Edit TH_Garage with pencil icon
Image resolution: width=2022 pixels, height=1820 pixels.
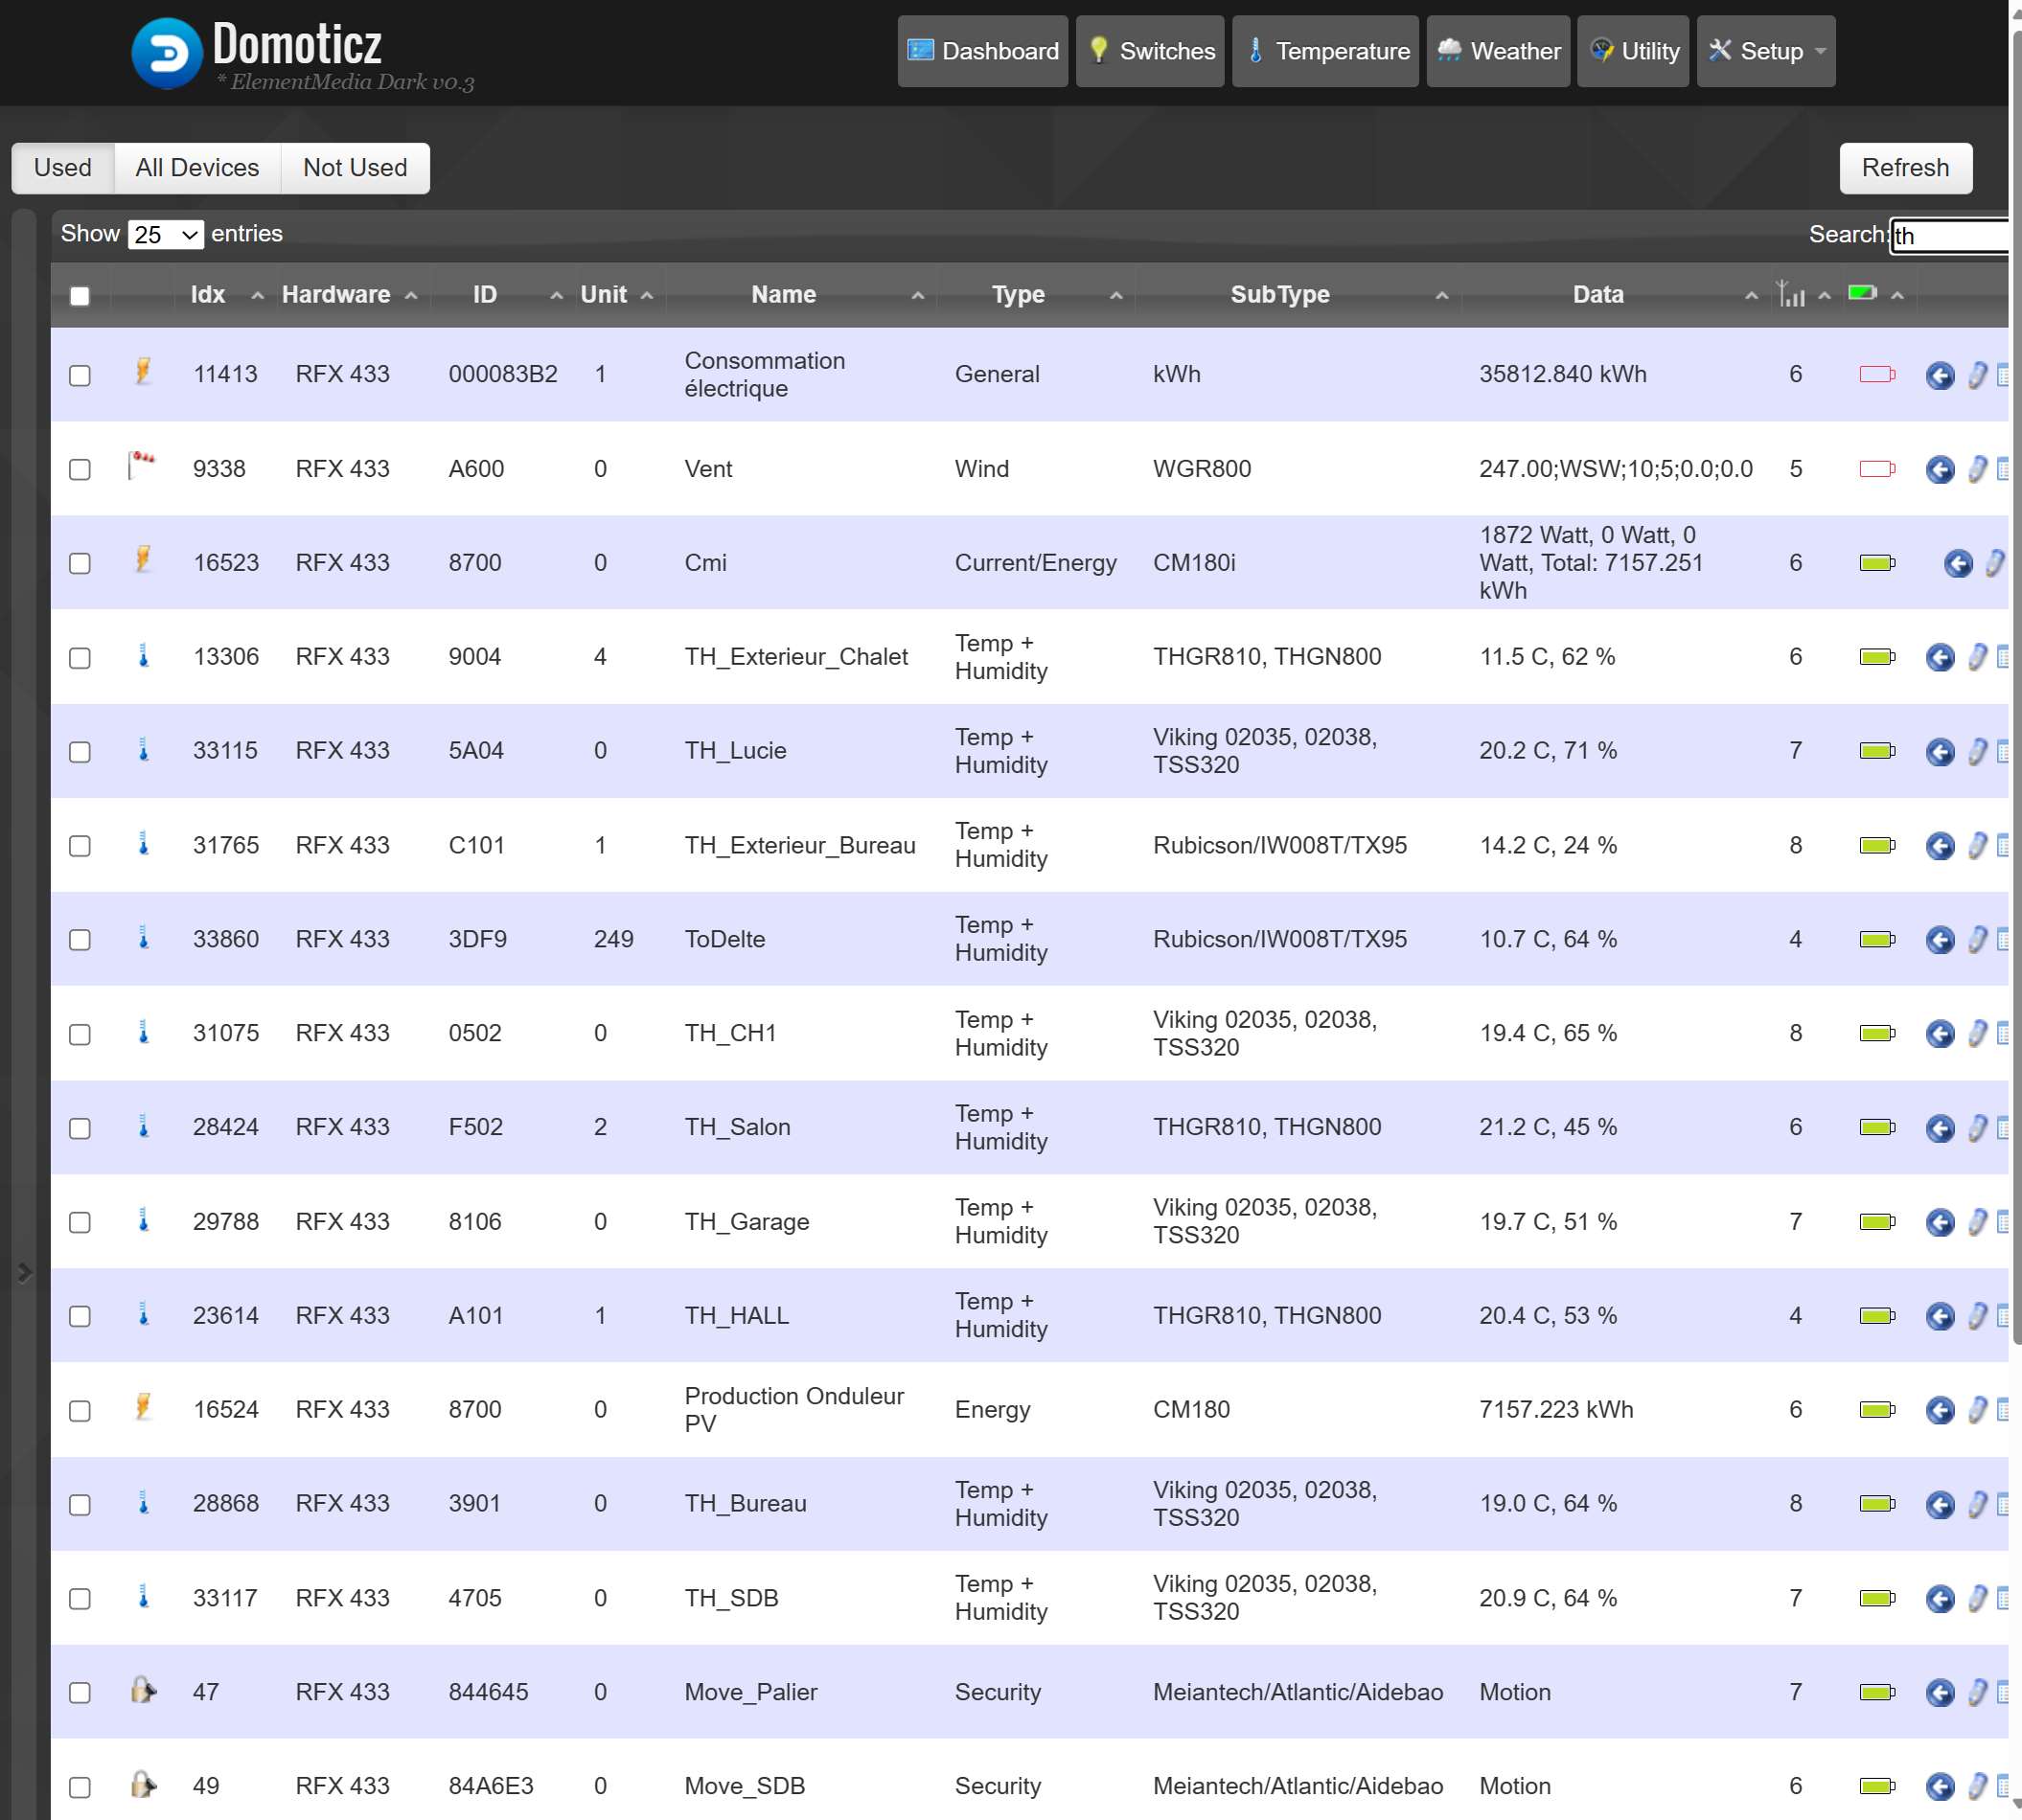[x=1977, y=1221]
